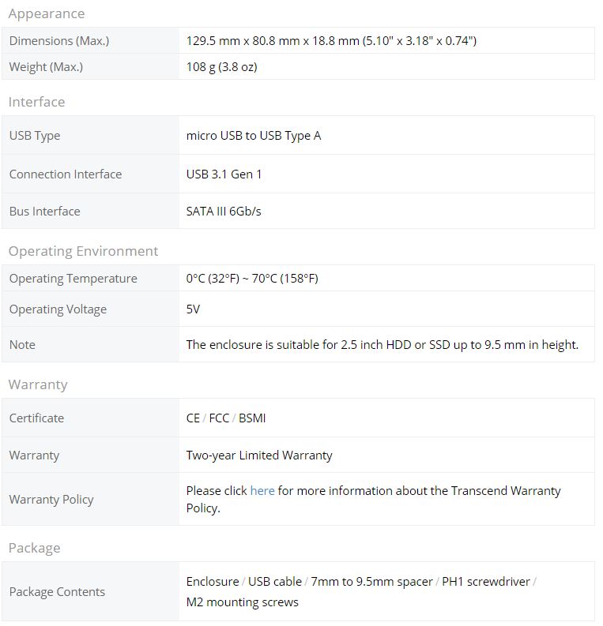Click the SATA III 6Gb/s value

coord(224,212)
